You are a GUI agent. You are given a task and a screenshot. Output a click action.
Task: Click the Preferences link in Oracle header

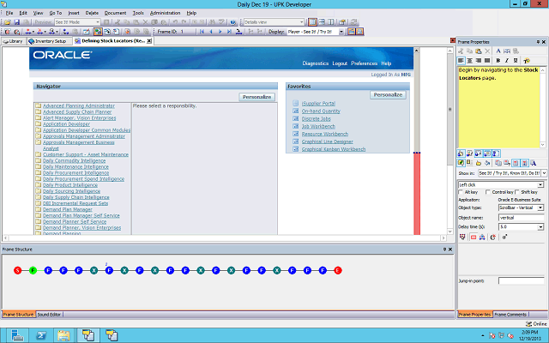click(x=364, y=63)
